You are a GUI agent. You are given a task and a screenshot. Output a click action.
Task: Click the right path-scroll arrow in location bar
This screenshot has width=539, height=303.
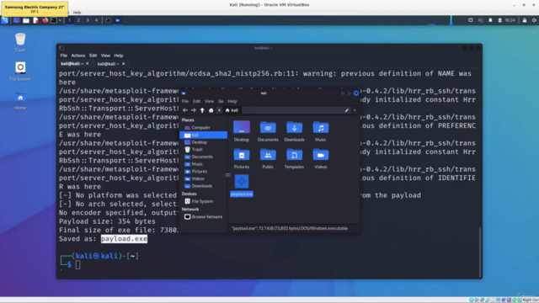tap(355, 110)
